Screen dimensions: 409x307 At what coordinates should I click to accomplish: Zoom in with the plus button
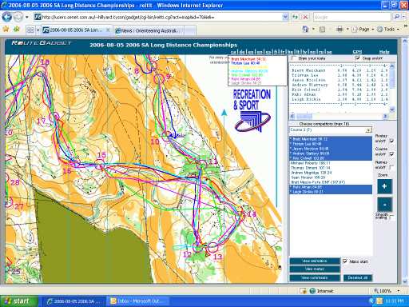point(384,186)
